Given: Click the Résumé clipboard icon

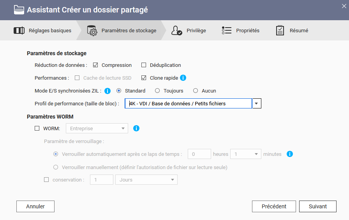Looking at the screenshot, I should coord(280,30).
